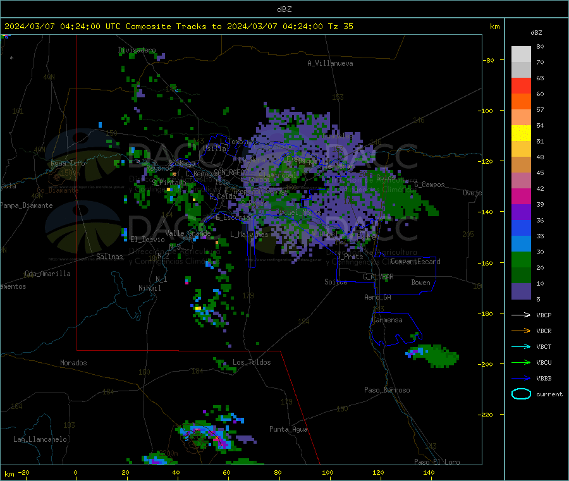Click the cyan VBCT arrow legend icon

[x=521, y=346]
